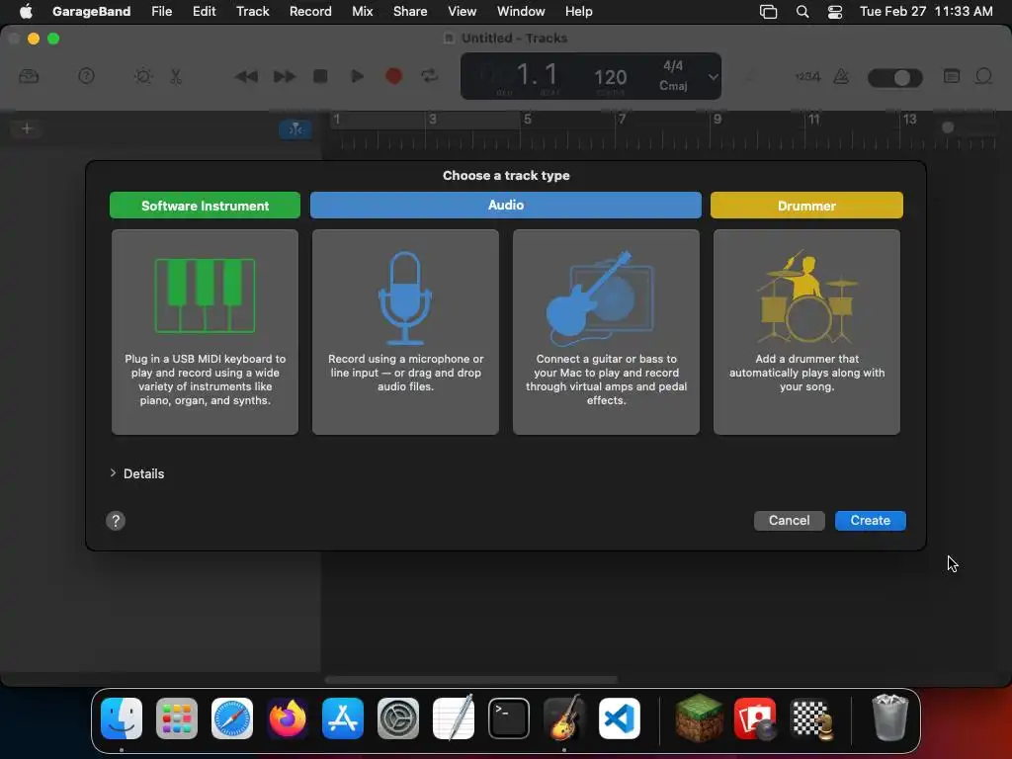
Task: Open the Track menu
Action: tap(252, 11)
